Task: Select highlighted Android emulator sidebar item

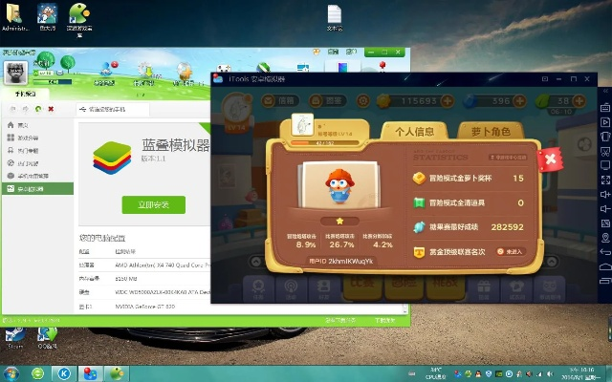Action: 37,189
